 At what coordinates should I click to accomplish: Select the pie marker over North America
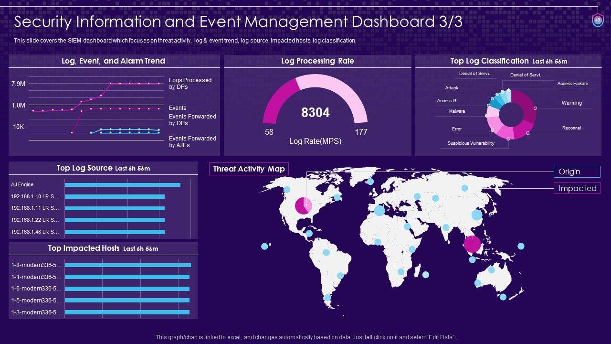[303, 205]
